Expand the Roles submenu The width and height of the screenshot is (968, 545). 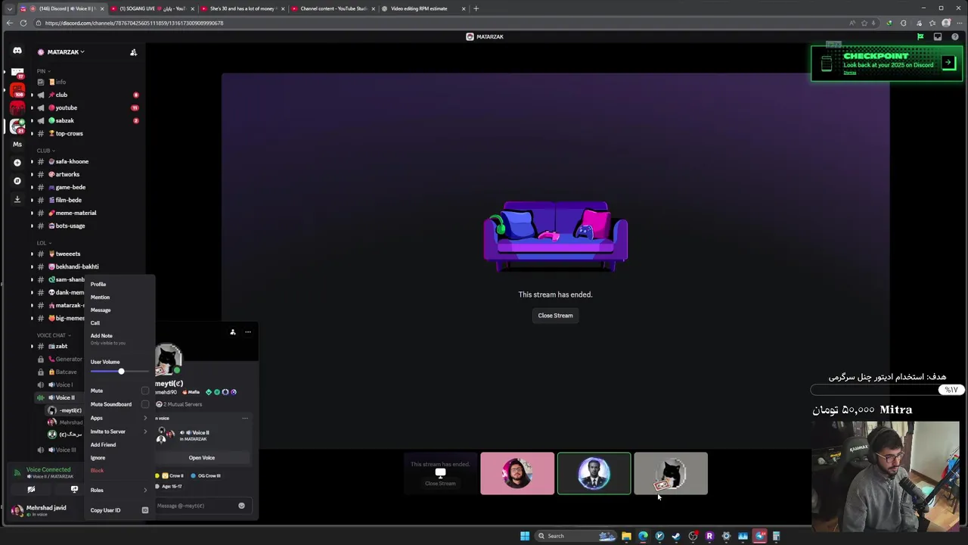tap(119, 490)
